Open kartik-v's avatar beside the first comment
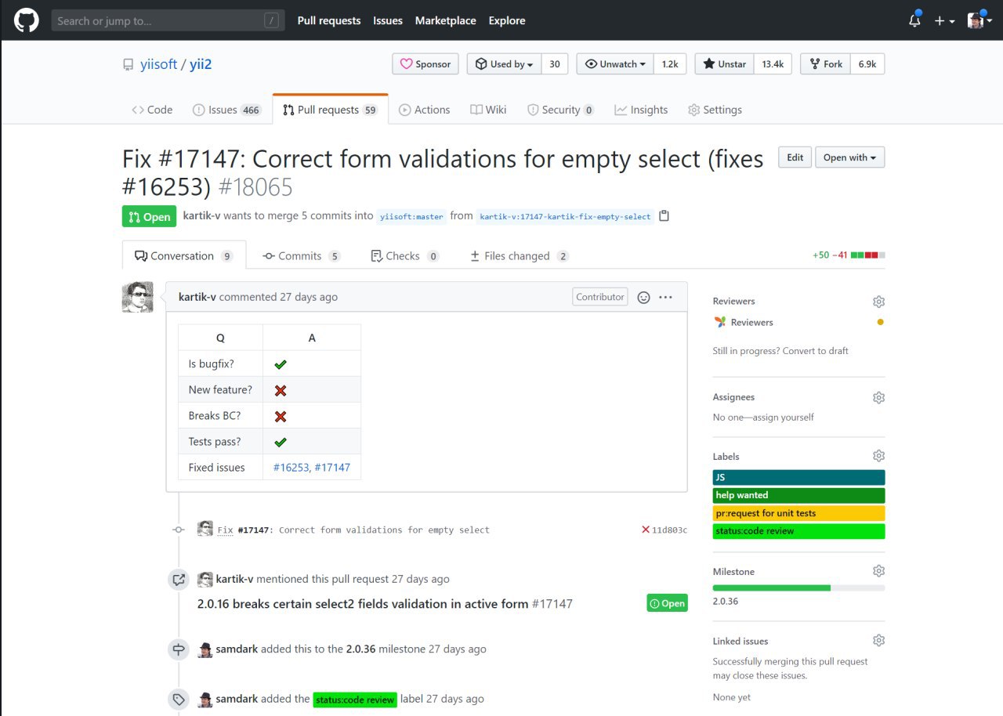1003x716 pixels. point(138,297)
